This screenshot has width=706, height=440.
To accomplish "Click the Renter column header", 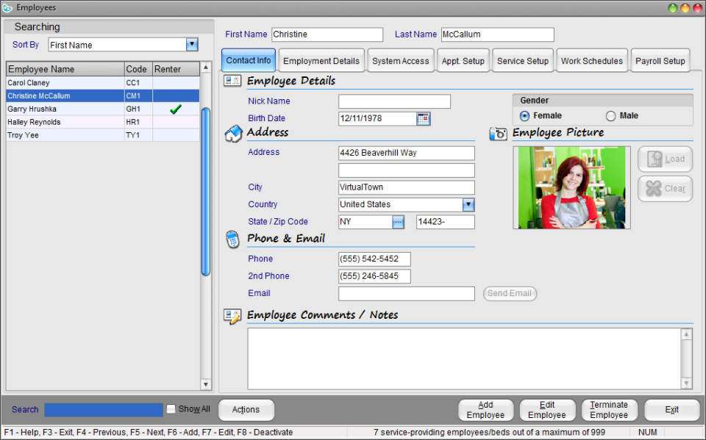I will (x=176, y=69).
